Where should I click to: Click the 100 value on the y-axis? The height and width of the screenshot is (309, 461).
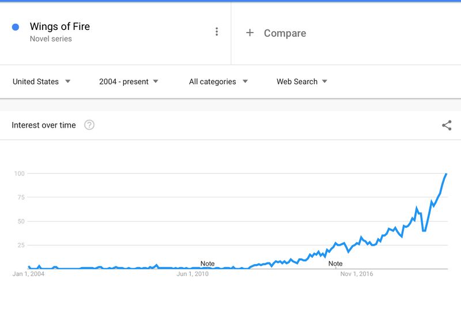(18, 173)
